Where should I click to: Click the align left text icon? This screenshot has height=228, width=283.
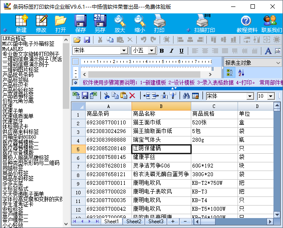[195, 51]
